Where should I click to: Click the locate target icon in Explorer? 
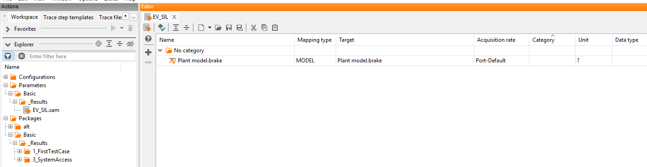[98, 44]
